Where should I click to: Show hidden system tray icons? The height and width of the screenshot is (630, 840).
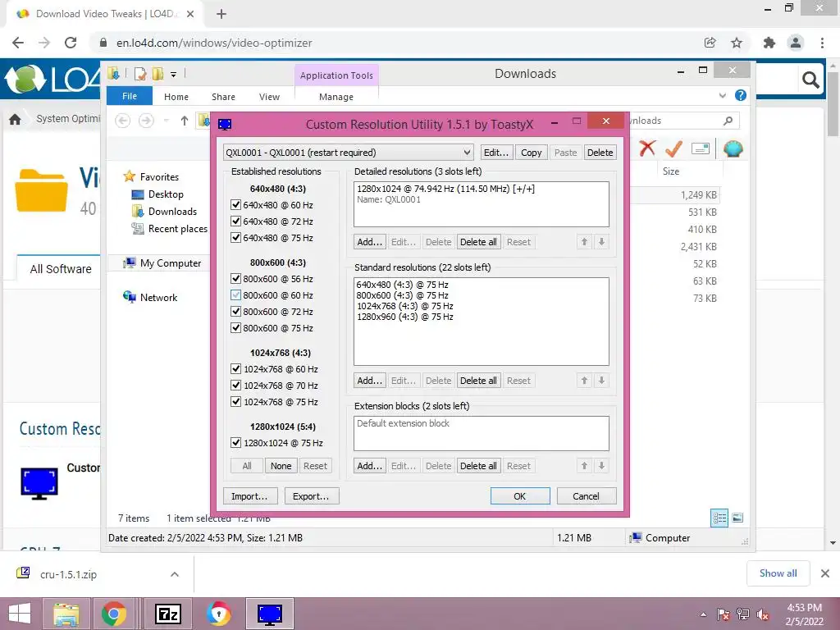[703, 614]
